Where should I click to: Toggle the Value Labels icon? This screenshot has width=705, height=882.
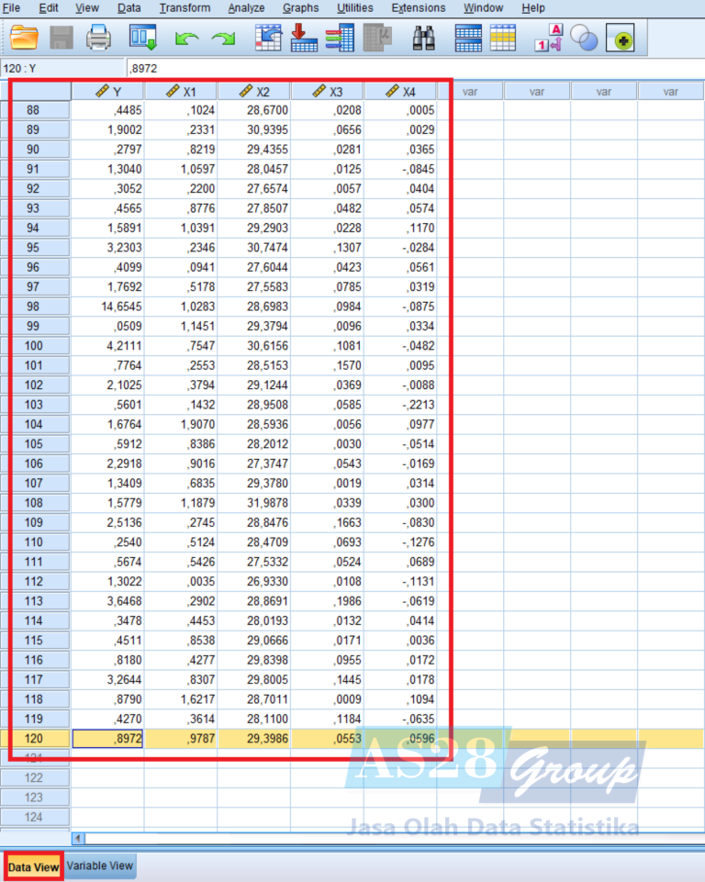pyautogui.click(x=548, y=39)
